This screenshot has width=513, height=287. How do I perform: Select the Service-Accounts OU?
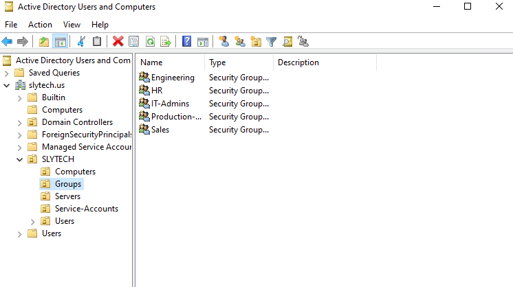coord(87,209)
